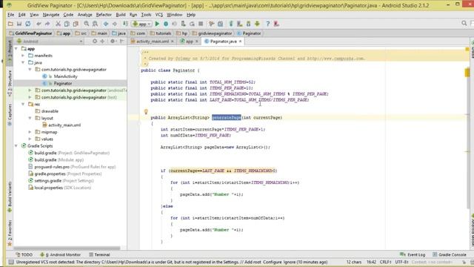This screenshot has width=474, height=267.
Task: Expand the values folder
Action: [30, 139]
